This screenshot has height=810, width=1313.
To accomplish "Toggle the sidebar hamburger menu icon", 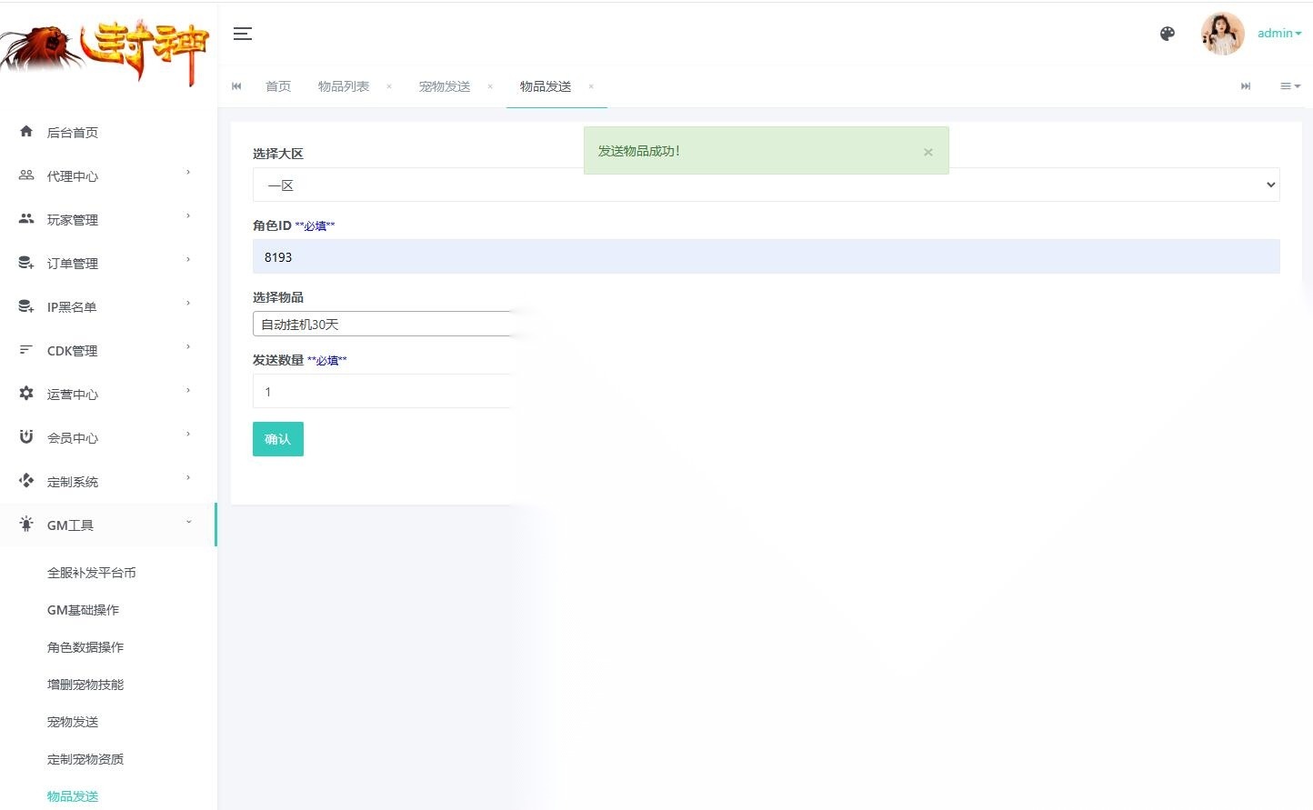I will coord(243,34).
